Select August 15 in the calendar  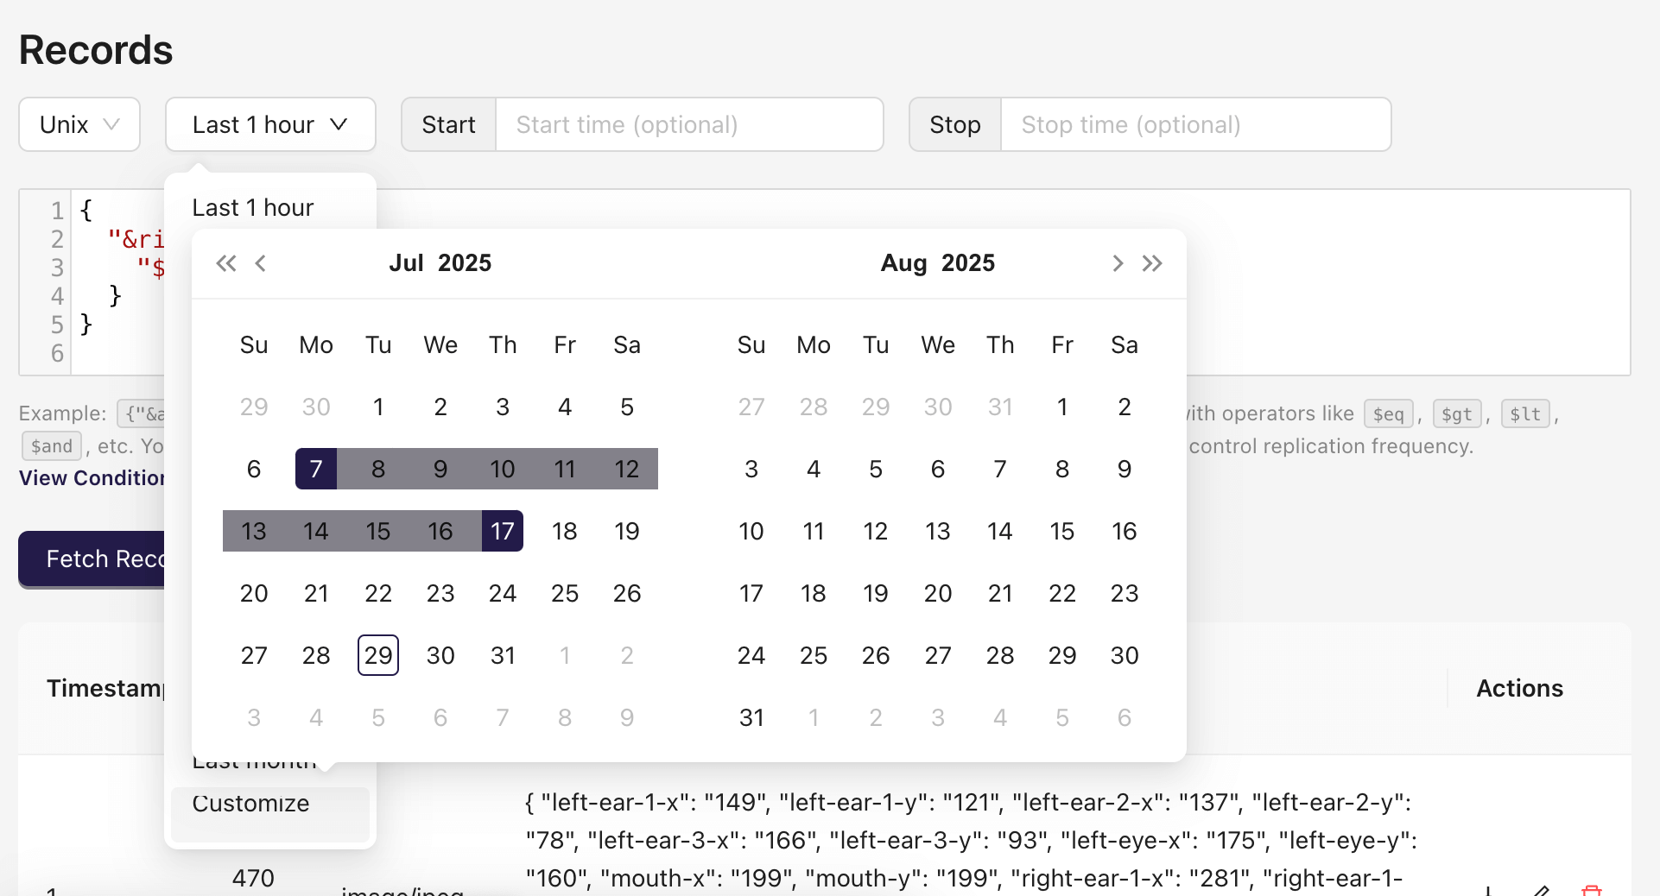(x=1061, y=531)
